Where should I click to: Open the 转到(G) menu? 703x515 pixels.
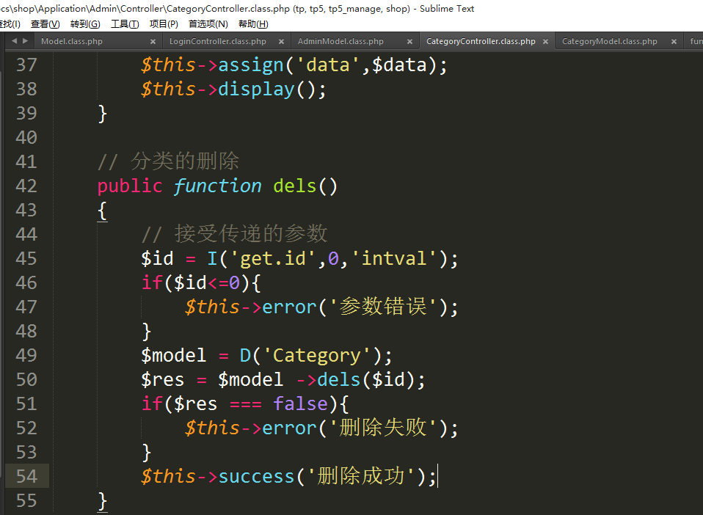[x=85, y=24]
